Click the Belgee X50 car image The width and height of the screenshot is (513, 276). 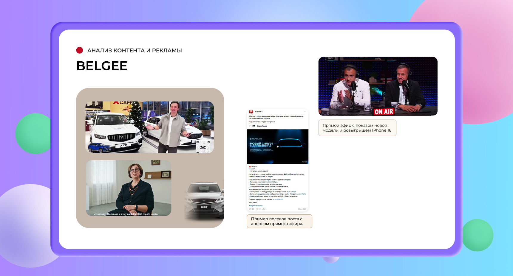point(204,201)
